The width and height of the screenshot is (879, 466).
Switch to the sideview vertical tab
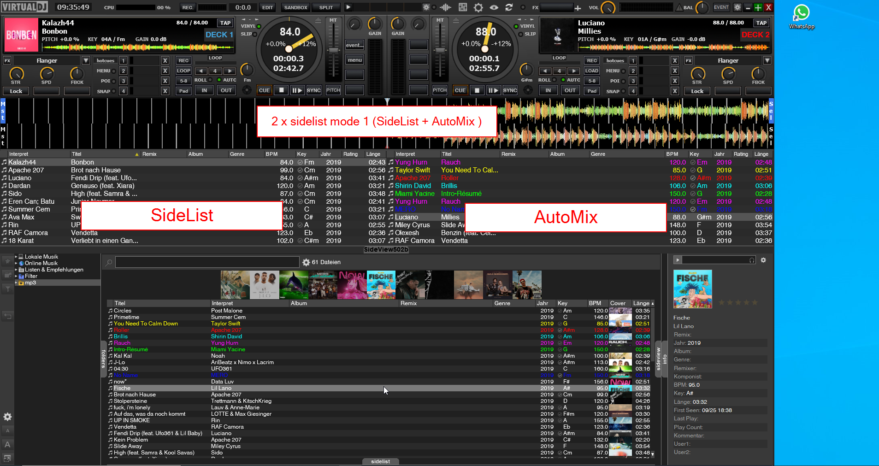(x=658, y=359)
